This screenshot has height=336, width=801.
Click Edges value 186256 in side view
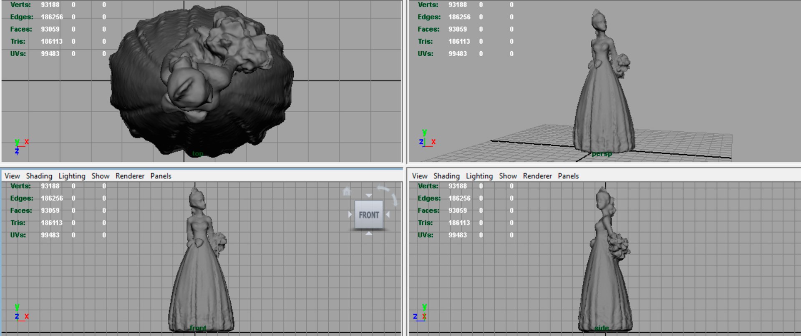[x=459, y=198]
